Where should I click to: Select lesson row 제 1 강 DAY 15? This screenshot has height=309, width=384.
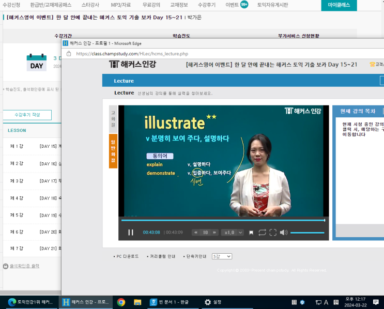[32, 146]
